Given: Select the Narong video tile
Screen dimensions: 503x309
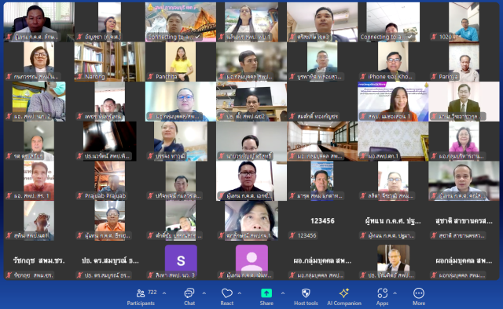Looking at the screenshot, I should click(110, 61).
